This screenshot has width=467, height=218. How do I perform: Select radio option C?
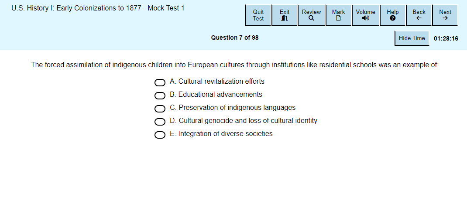tap(160, 109)
